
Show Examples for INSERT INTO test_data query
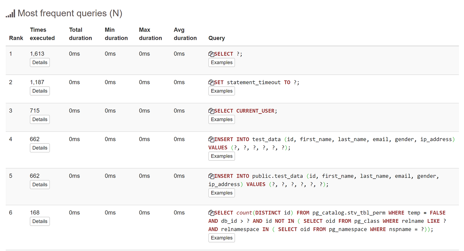222,156
